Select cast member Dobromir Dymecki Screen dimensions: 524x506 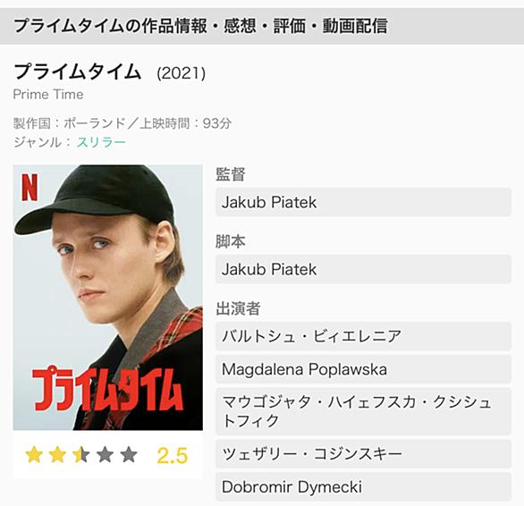point(363,487)
